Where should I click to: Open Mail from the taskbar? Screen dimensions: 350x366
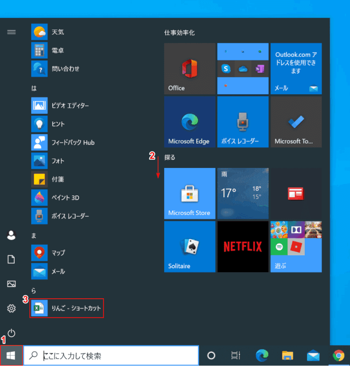click(313, 355)
